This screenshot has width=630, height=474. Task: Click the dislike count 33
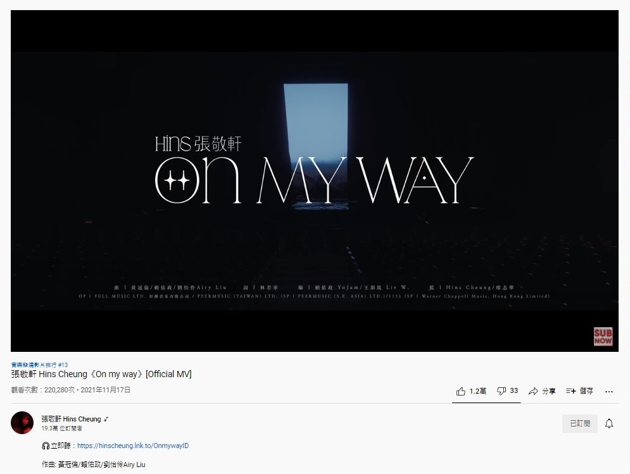(x=514, y=390)
